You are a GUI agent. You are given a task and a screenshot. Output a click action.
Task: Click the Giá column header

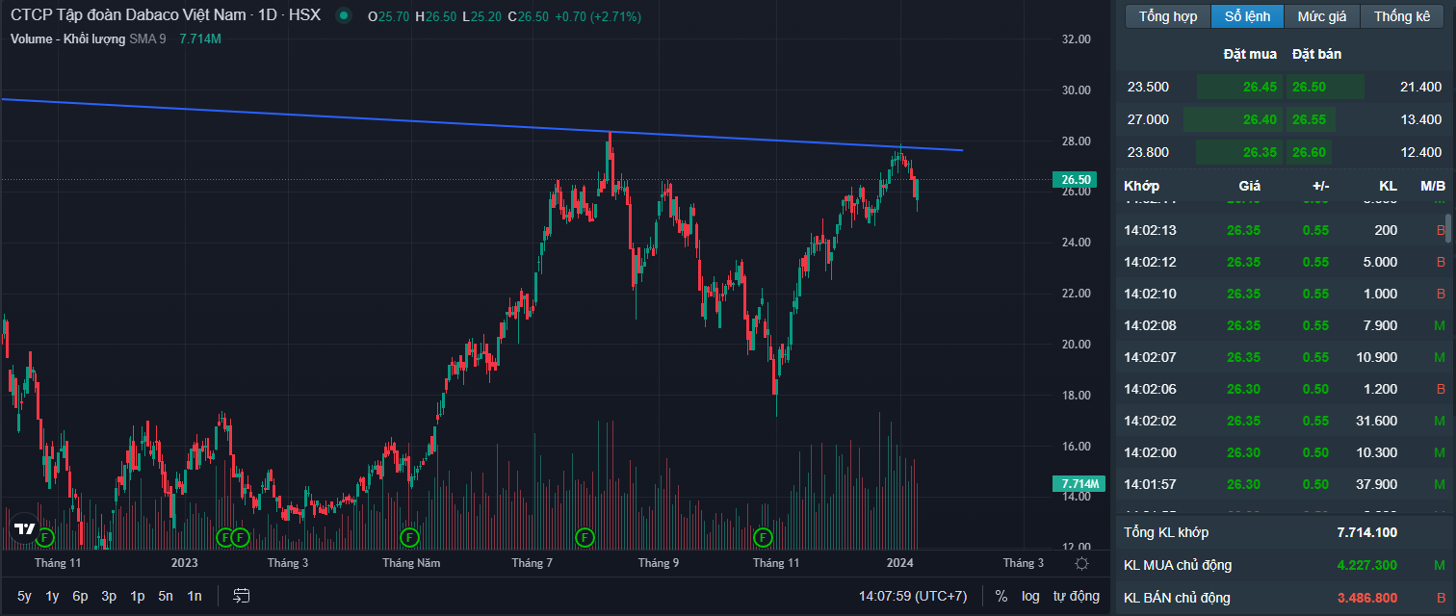click(1249, 186)
